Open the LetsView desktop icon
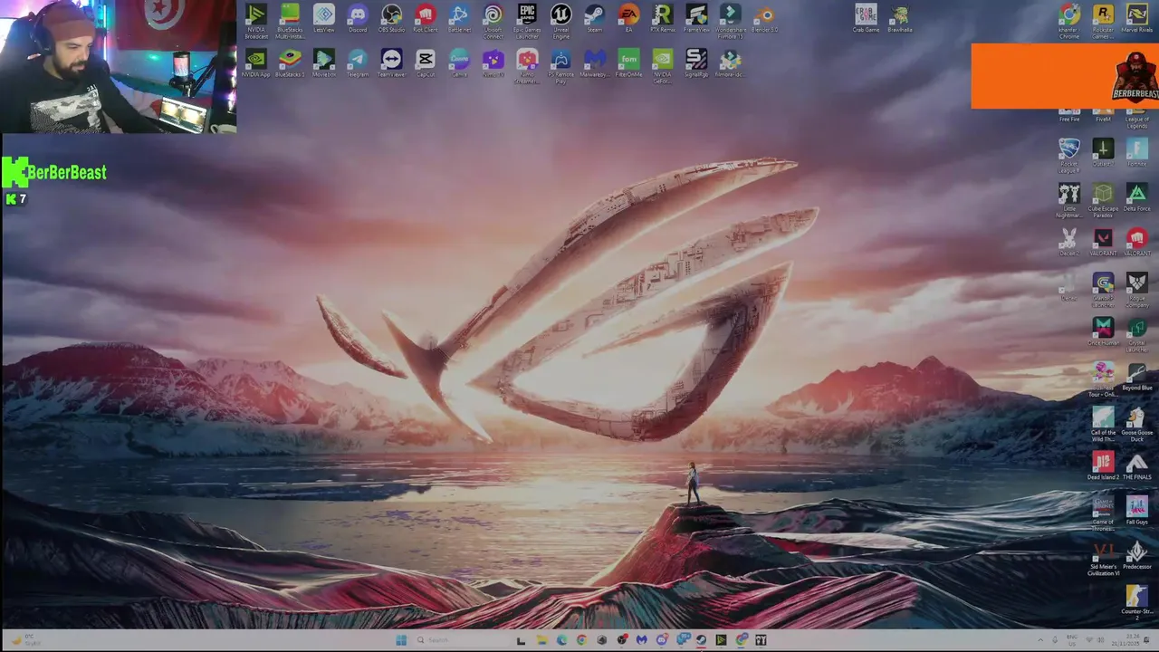1159x652 pixels. point(323,19)
